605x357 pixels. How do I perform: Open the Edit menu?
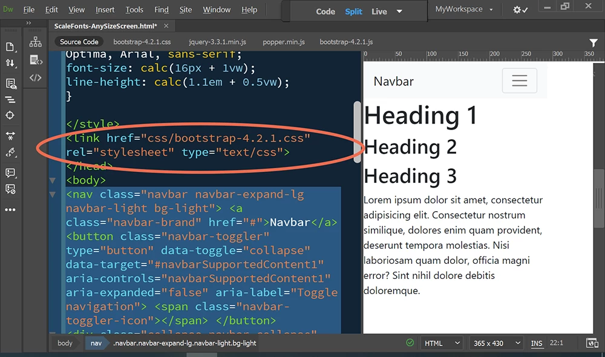pos(51,10)
